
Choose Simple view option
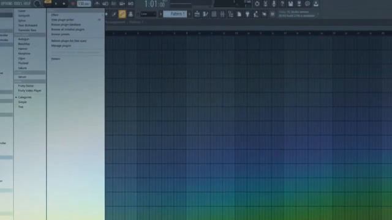(22, 102)
